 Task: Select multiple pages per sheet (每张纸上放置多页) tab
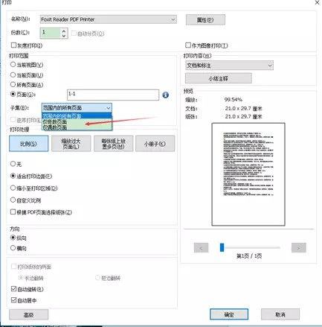(114, 144)
